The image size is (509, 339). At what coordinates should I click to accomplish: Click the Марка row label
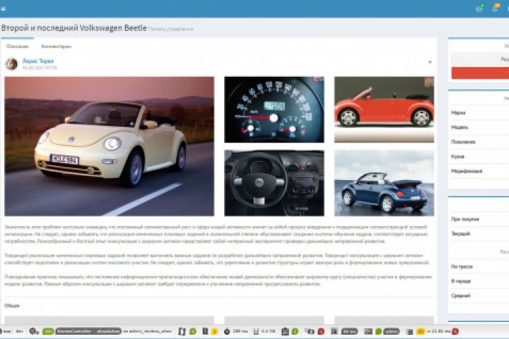458,112
